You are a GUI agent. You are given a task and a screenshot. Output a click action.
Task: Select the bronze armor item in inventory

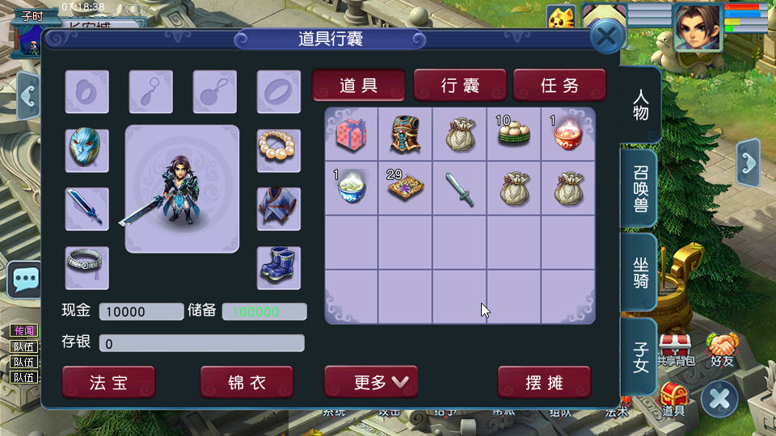pos(405,134)
